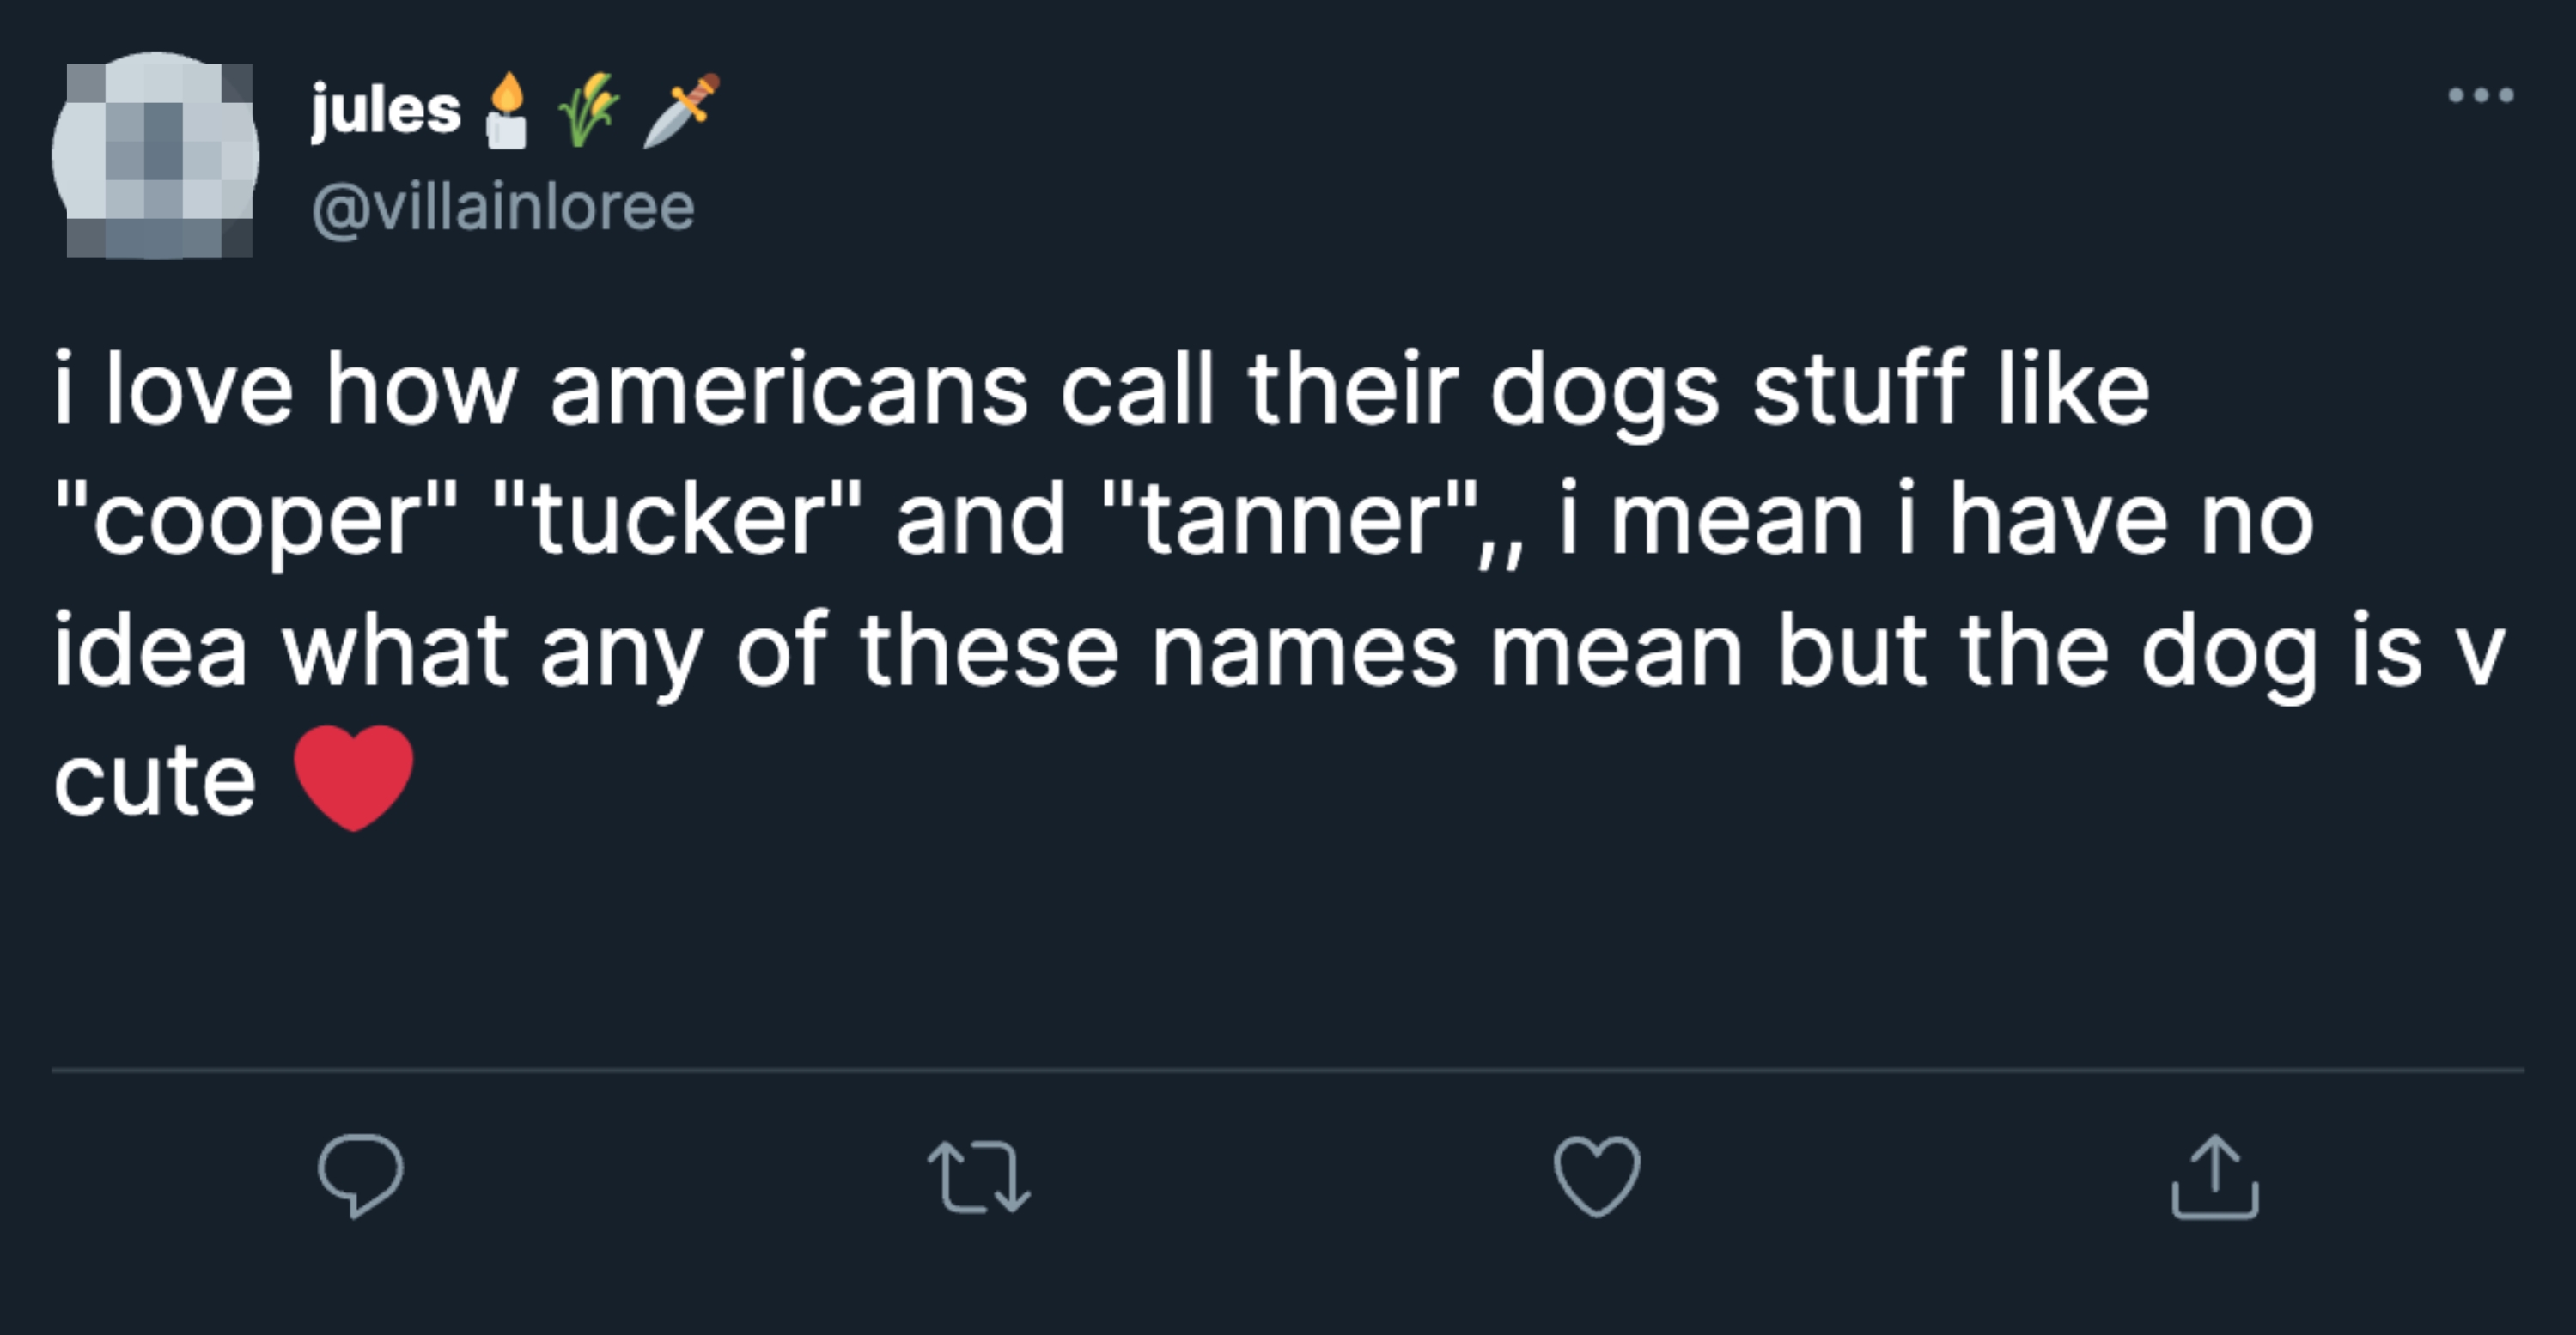Visit the profile by clicking @villainloree
2576x1335 pixels.
[x=501, y=208]
